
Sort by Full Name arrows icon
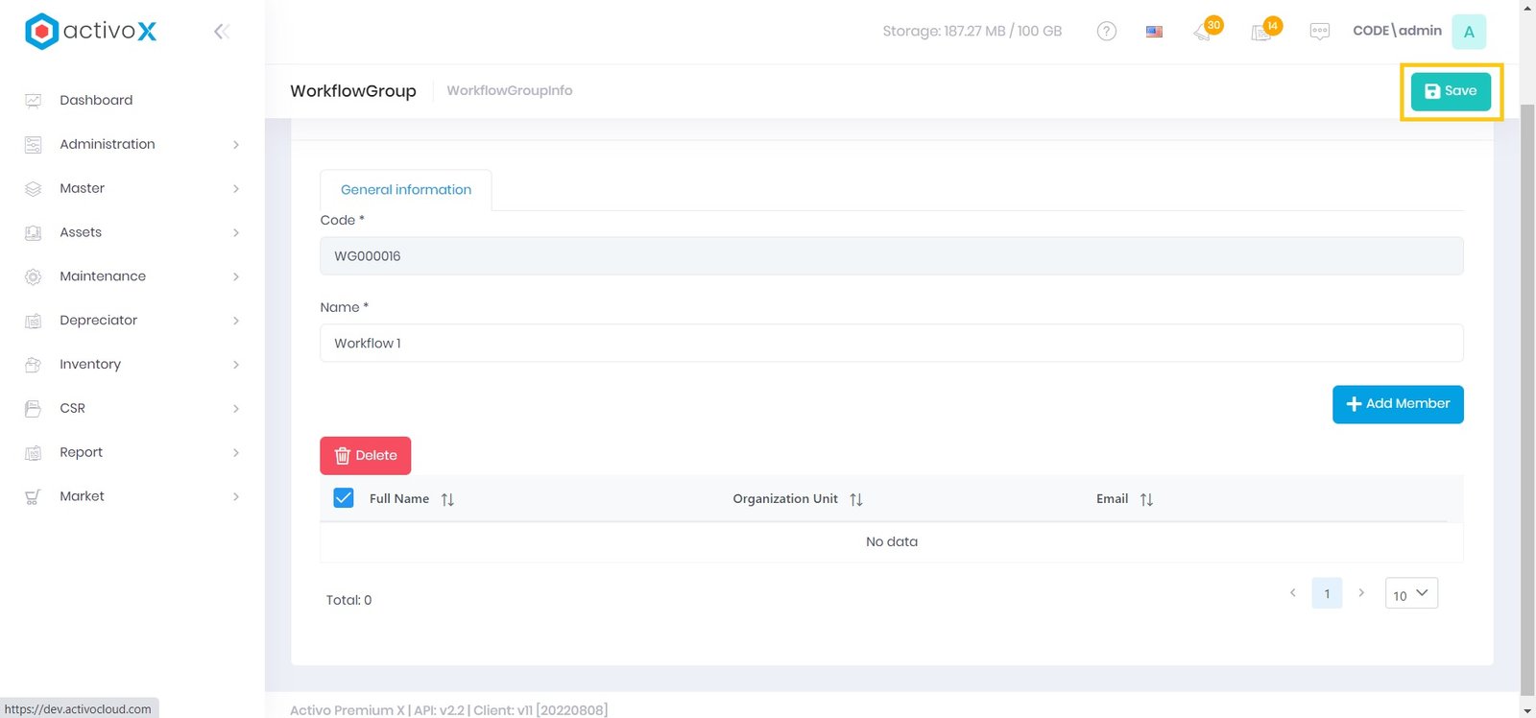(x=447, y=499)
